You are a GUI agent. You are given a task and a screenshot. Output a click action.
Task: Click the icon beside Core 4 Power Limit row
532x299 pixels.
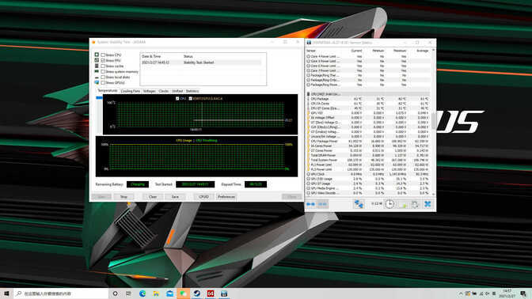(x=309, y=56)
